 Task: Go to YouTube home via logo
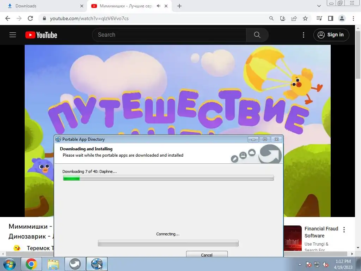click(x=41, y=35)
